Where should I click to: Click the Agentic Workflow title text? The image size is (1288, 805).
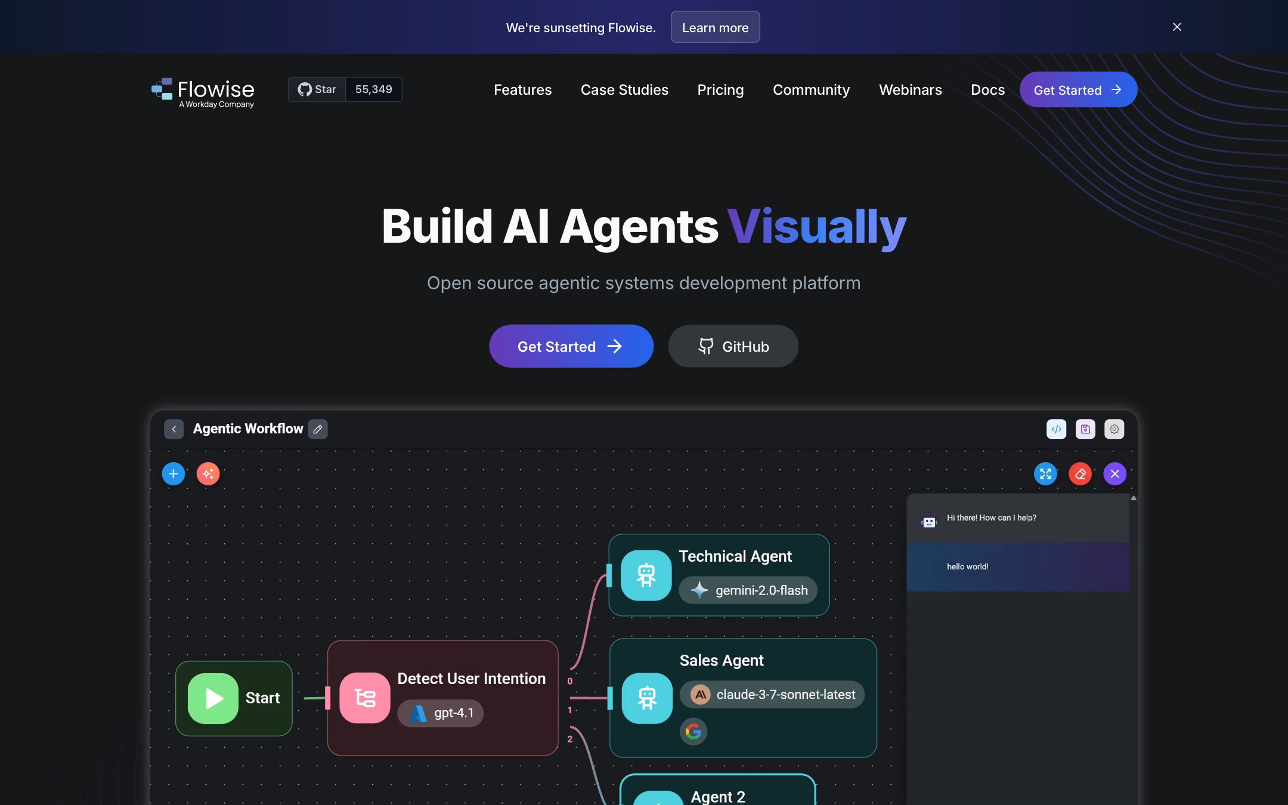(x=248, y=429)
